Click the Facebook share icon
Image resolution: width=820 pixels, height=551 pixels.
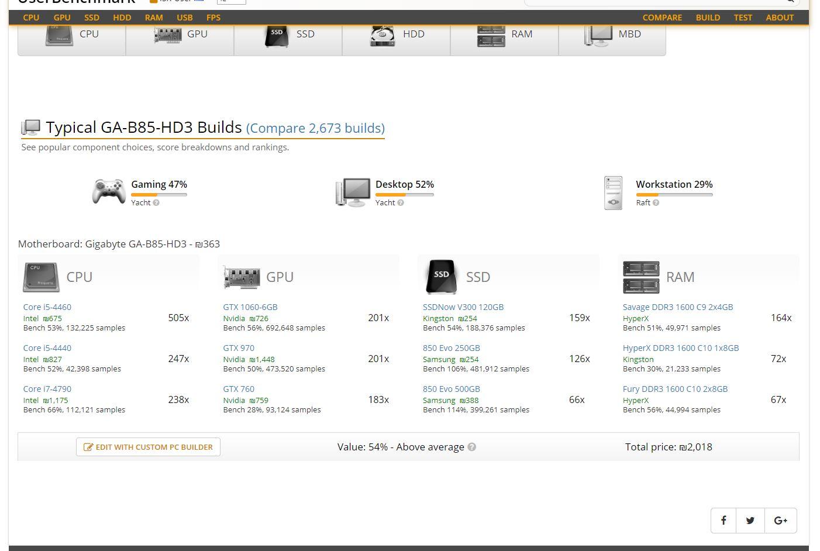click(723, 520)
